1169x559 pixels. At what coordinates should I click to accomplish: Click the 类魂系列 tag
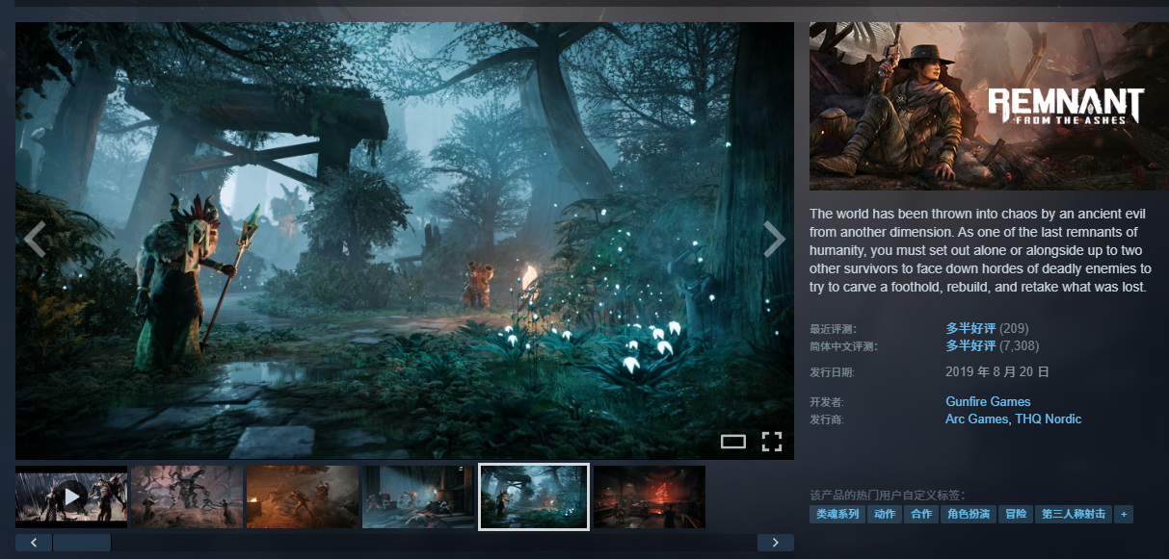point(837,515)
